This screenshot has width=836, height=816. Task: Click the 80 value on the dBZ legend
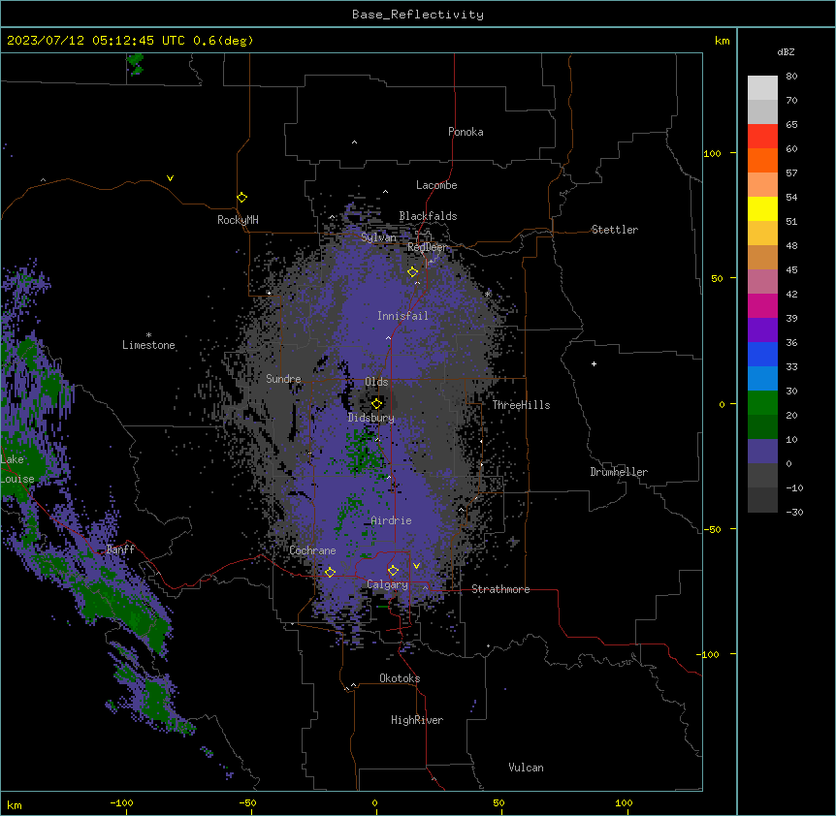(x=791, y=77)
